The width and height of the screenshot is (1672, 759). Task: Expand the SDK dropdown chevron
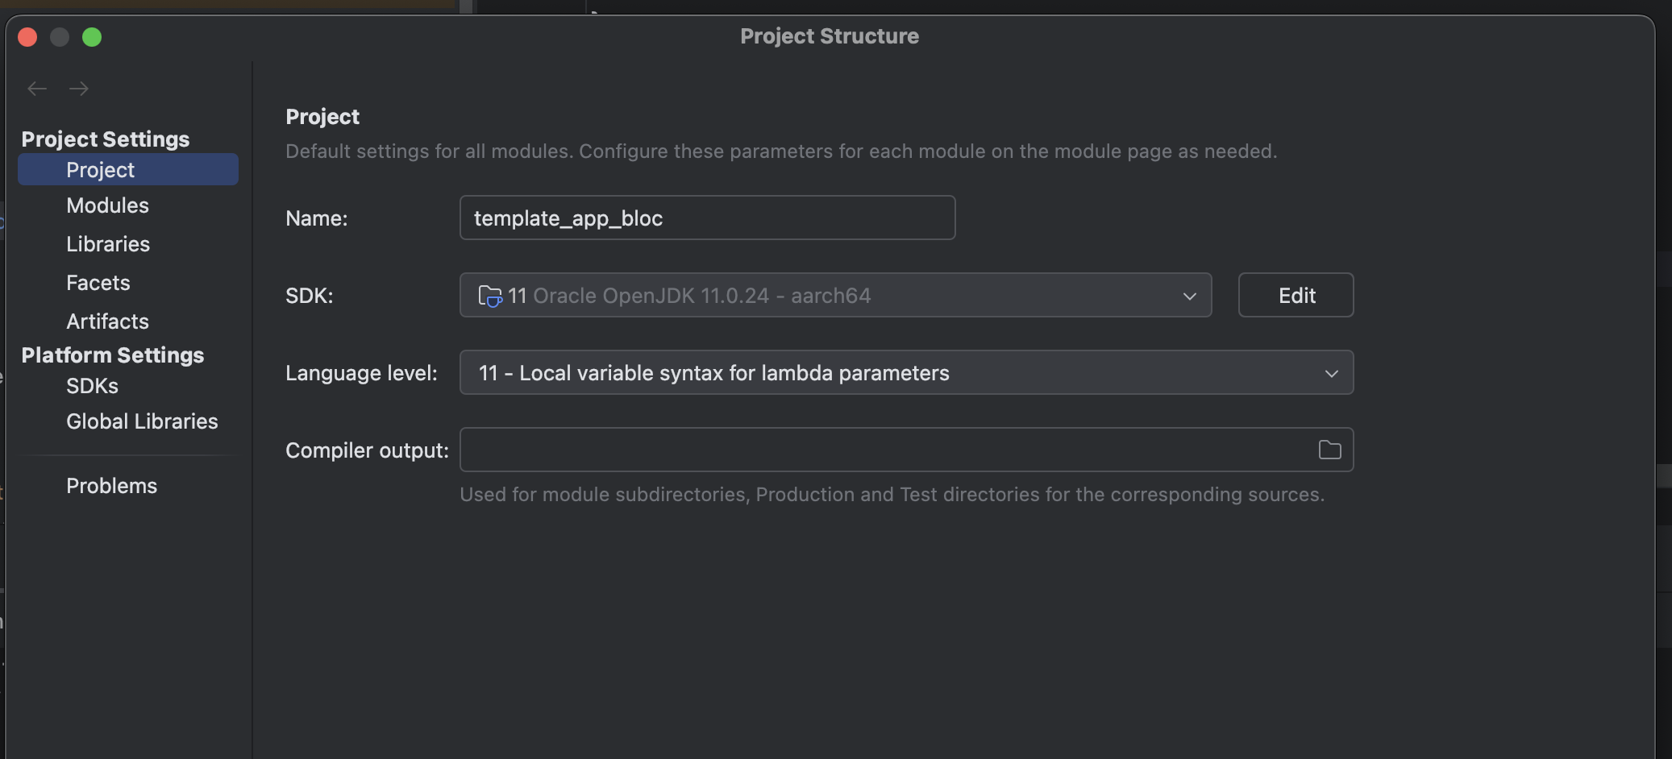pyautogui.click(x=1189, y=296)
